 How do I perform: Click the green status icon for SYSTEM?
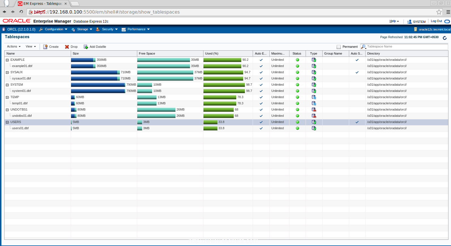tap(297, 85)
